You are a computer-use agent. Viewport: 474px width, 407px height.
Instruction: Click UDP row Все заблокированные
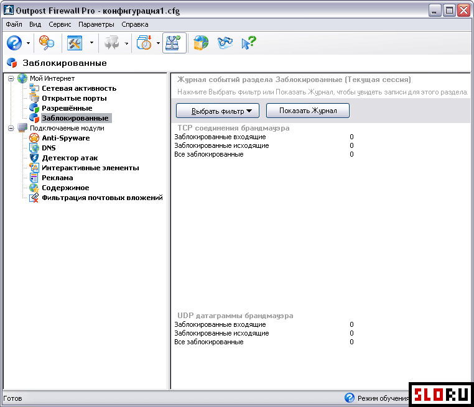pos(264,342)
